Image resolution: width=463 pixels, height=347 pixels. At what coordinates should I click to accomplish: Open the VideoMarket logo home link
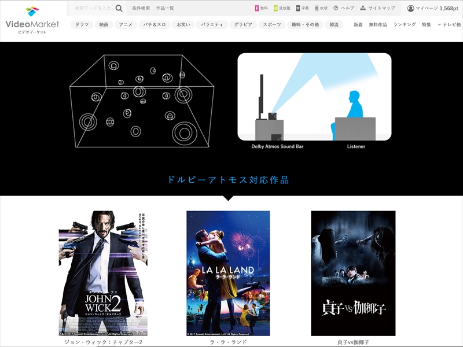pos(32,20)
